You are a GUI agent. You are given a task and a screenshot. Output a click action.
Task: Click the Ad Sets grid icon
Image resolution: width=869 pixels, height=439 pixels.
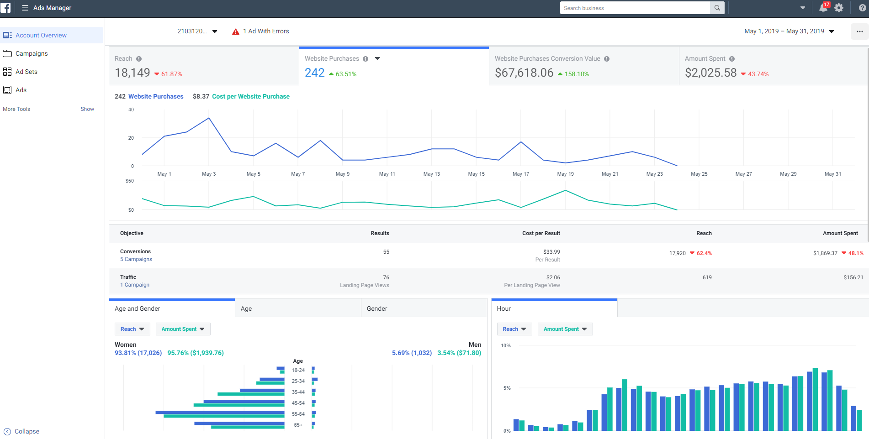[x=7, y=72]
